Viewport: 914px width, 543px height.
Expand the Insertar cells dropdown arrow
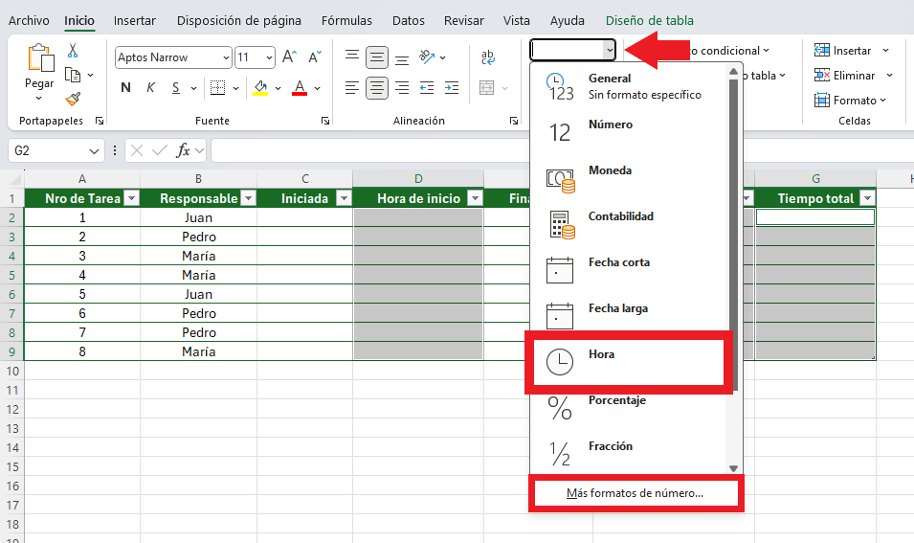[886, 51]
